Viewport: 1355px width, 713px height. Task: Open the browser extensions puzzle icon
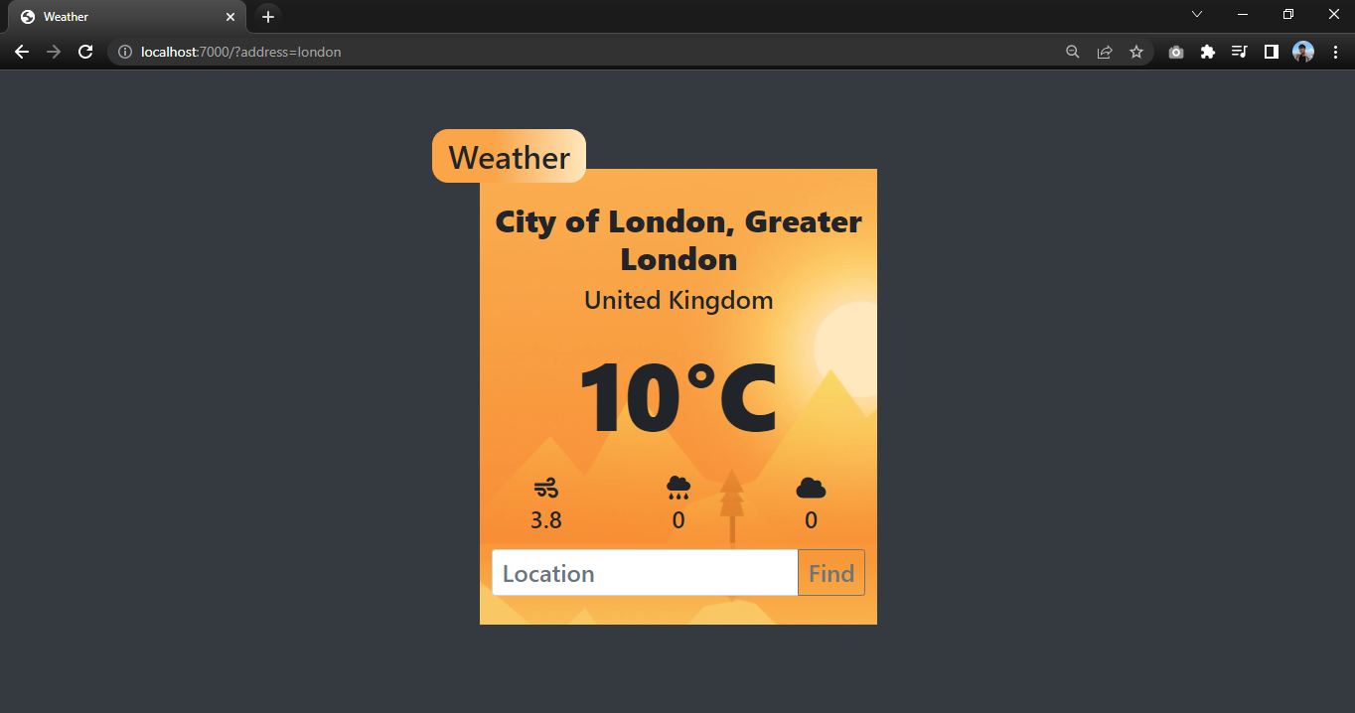(x=1208, y=52)
